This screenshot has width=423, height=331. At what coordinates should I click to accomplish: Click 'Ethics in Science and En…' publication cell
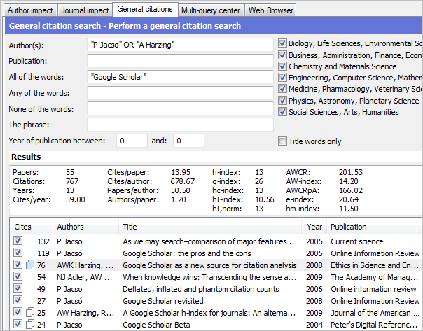pos(375,265)
